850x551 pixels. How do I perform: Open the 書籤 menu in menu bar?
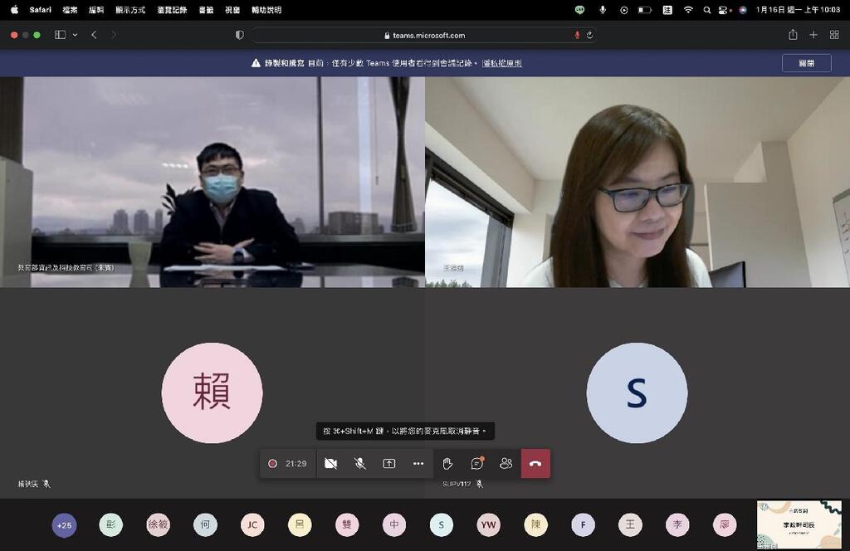tap(207, 10)
